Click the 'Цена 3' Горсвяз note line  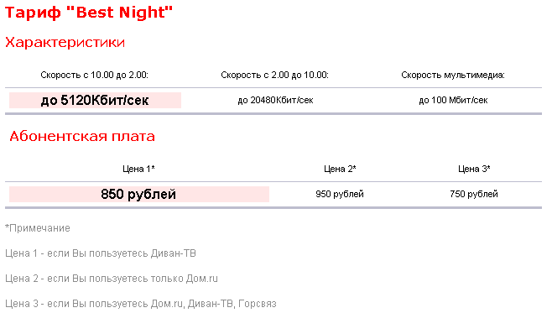coord(141,304)
